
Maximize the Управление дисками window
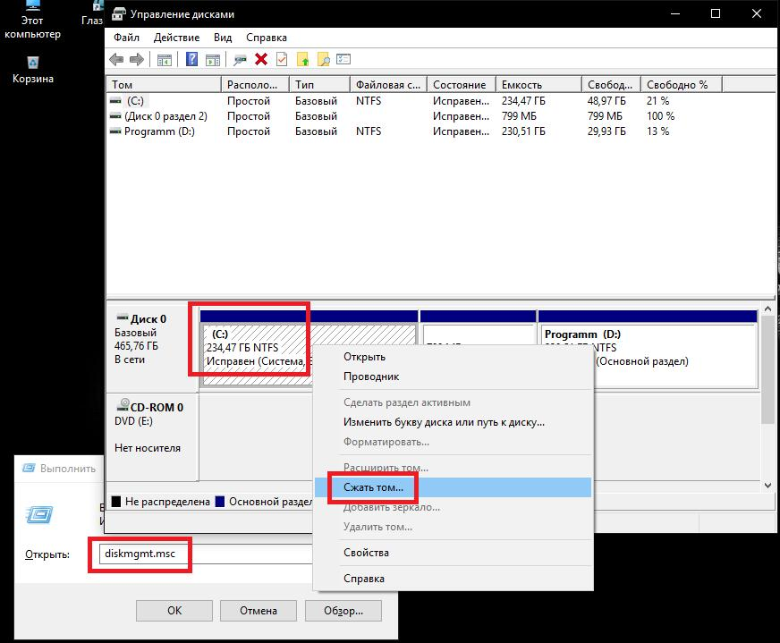click(716, 13)
